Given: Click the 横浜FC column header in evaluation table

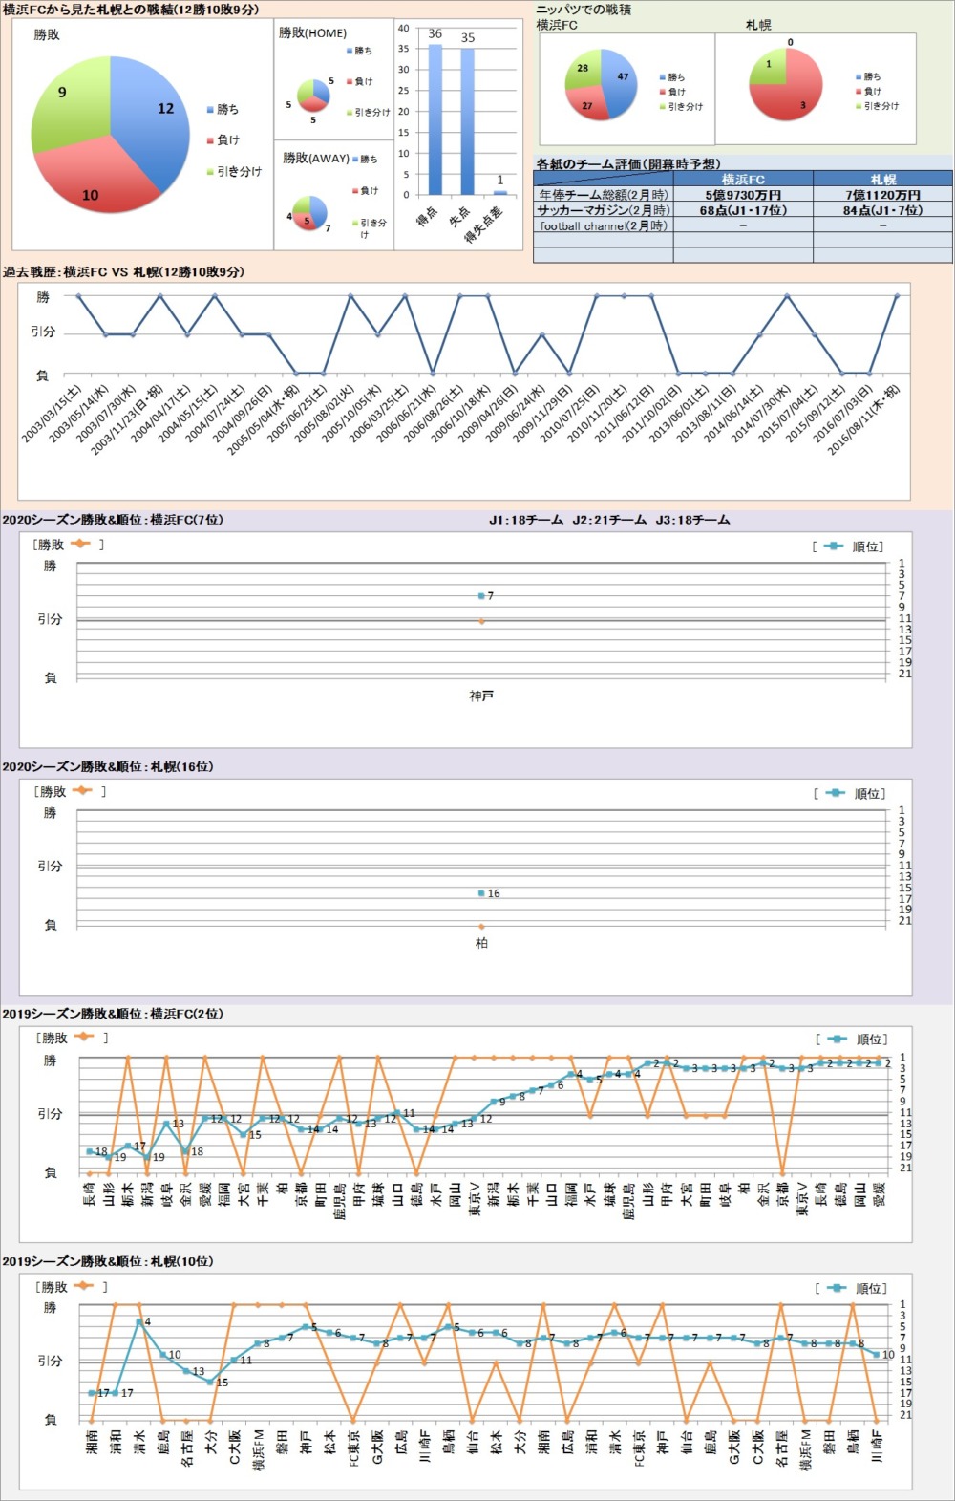Looking at the screenshot, I should pos(743,179).
